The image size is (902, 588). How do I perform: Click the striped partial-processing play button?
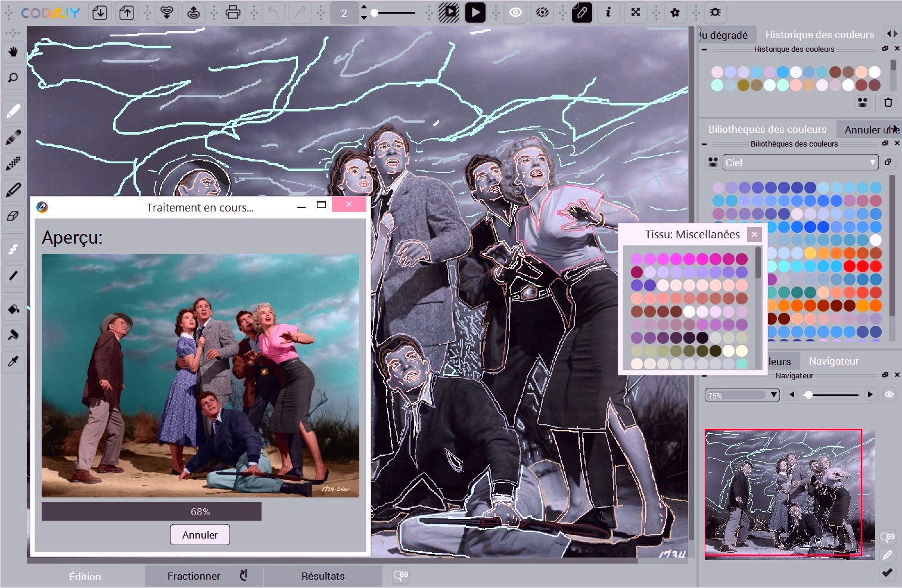click(449, 13)
